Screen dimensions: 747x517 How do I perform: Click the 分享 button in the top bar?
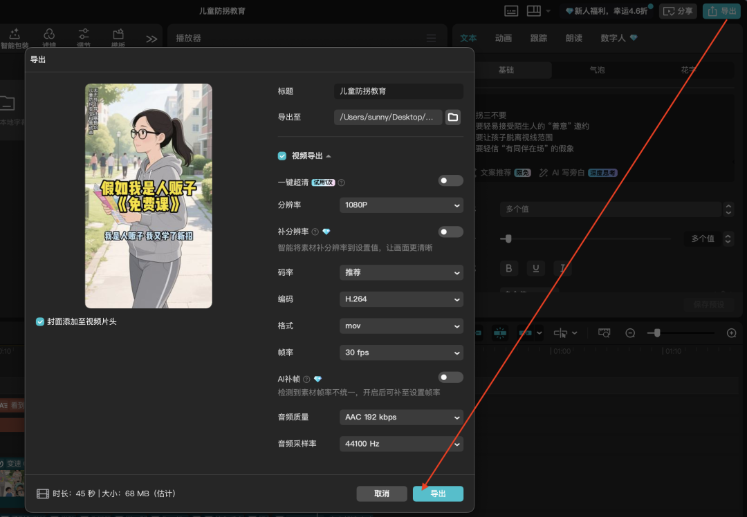click(x=678, y=11)
